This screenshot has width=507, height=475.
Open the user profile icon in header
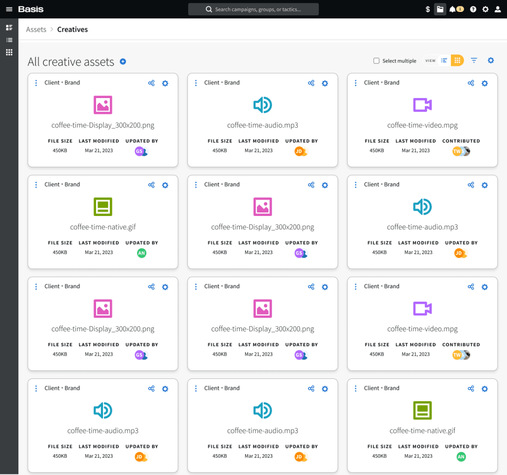point(498,9)
